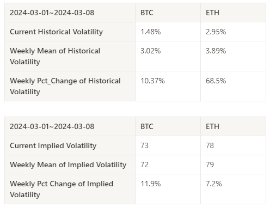This screenshot has height=207, width=270.
Task: Select the BTC header in implied volatility table
Action: coord(147,126)
